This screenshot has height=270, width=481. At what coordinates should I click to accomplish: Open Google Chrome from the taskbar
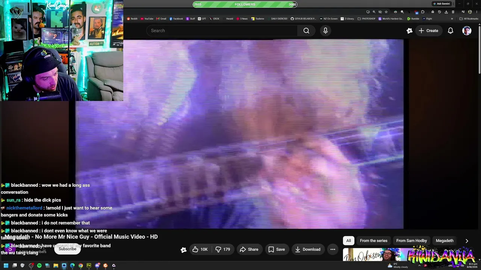point(80,266)
